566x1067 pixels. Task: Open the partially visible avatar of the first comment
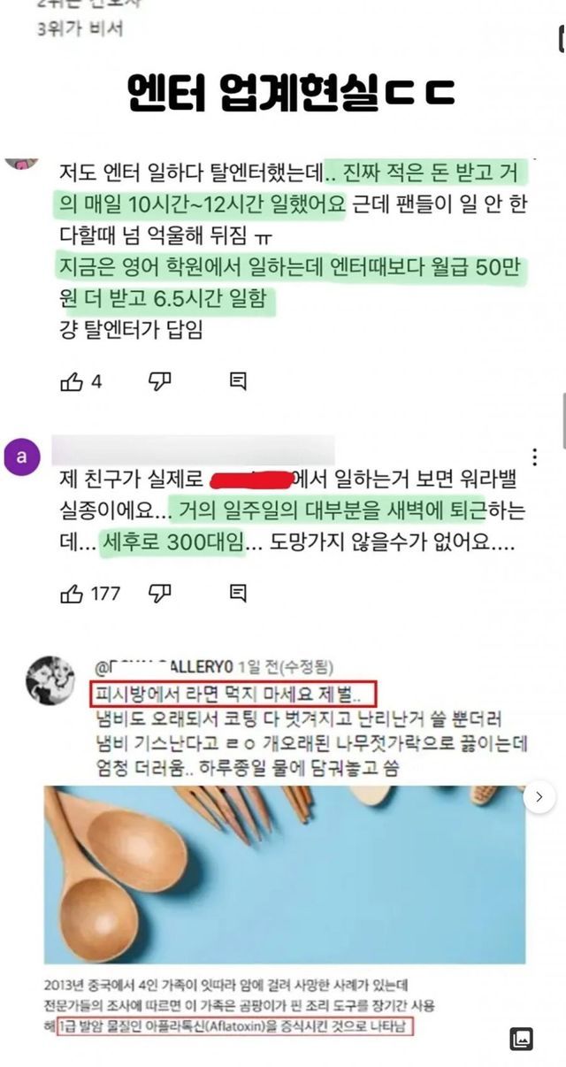tap(22, 163)
